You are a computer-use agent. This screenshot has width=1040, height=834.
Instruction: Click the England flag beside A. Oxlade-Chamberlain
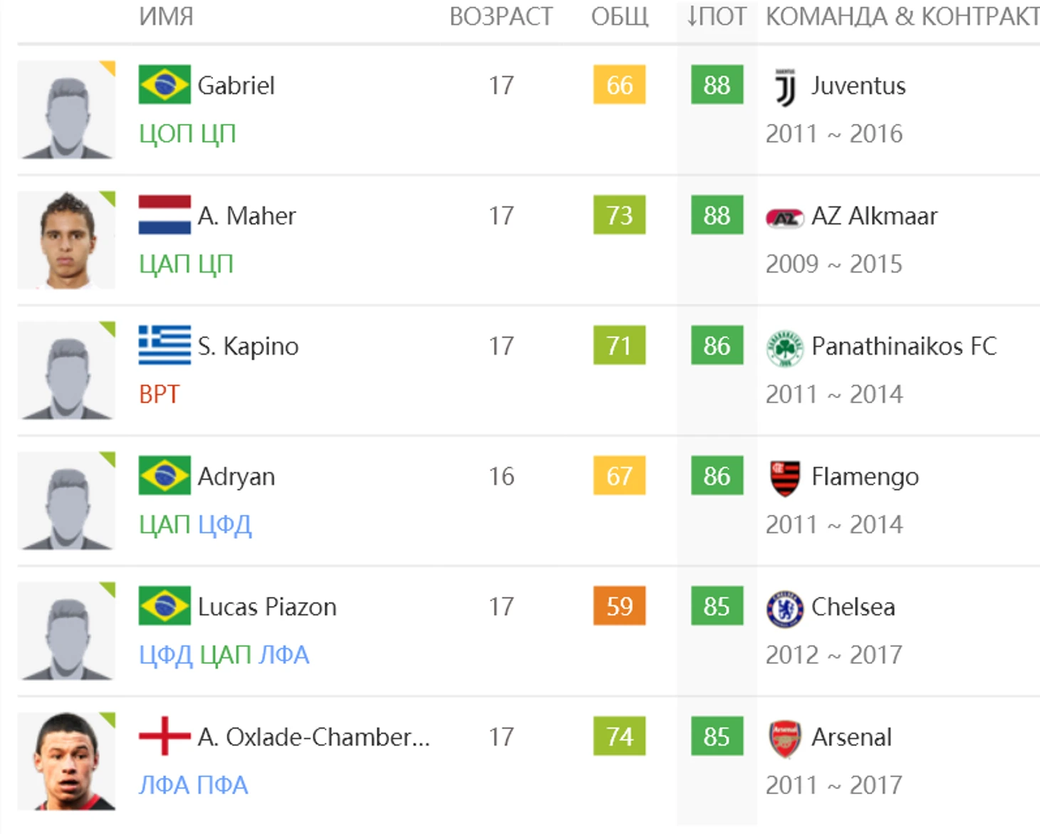[x=165, y=736]
